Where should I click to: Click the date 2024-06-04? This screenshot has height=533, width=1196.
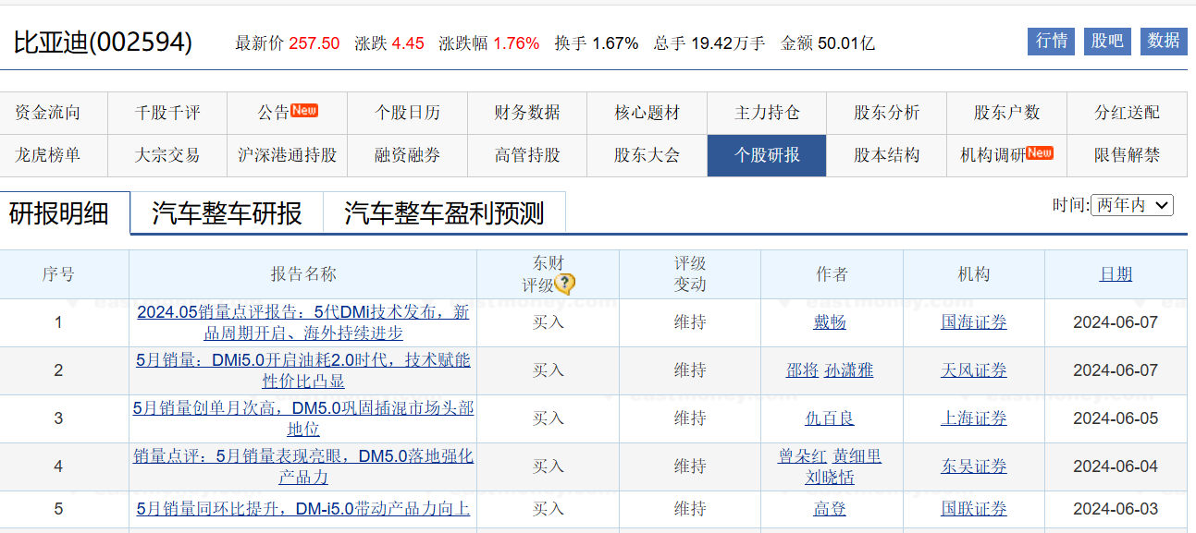pos(1116,466)
